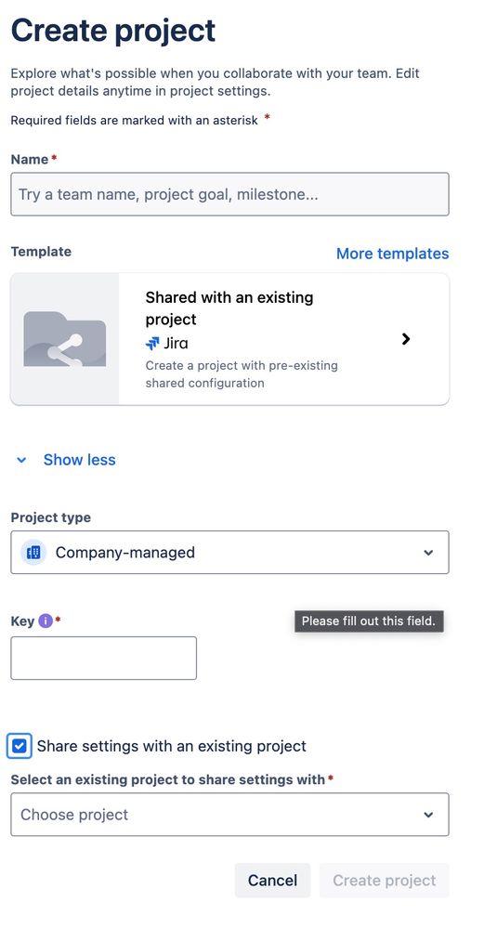Viewport: 484px width, 928px height.
Task: Click the Create project button
Action: pos(384,880)
